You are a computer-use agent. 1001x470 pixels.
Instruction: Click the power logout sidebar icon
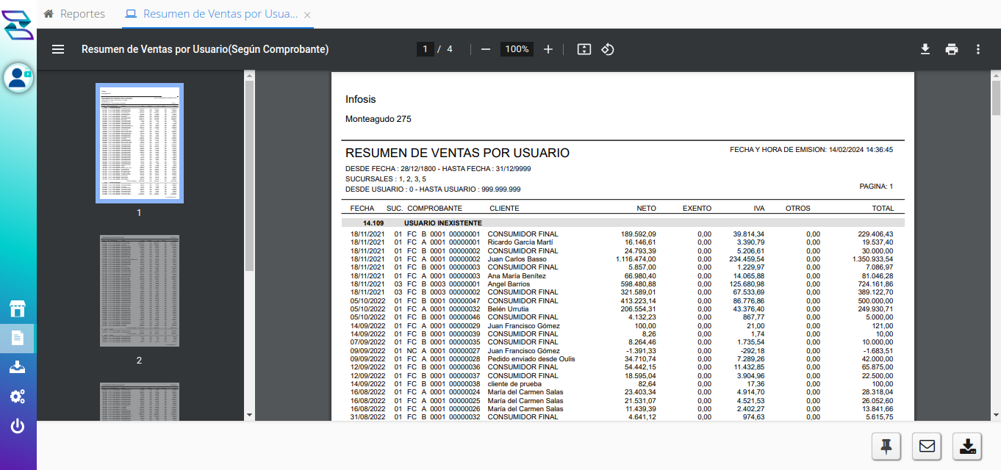point(18,426)
